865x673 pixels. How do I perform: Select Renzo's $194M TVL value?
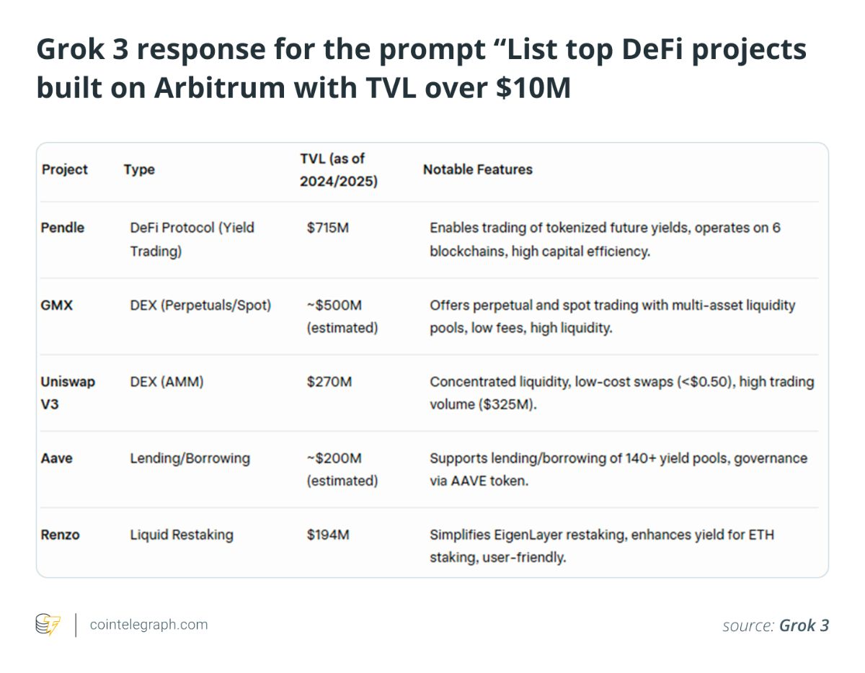pyautogui.click(x=329, y=535)
